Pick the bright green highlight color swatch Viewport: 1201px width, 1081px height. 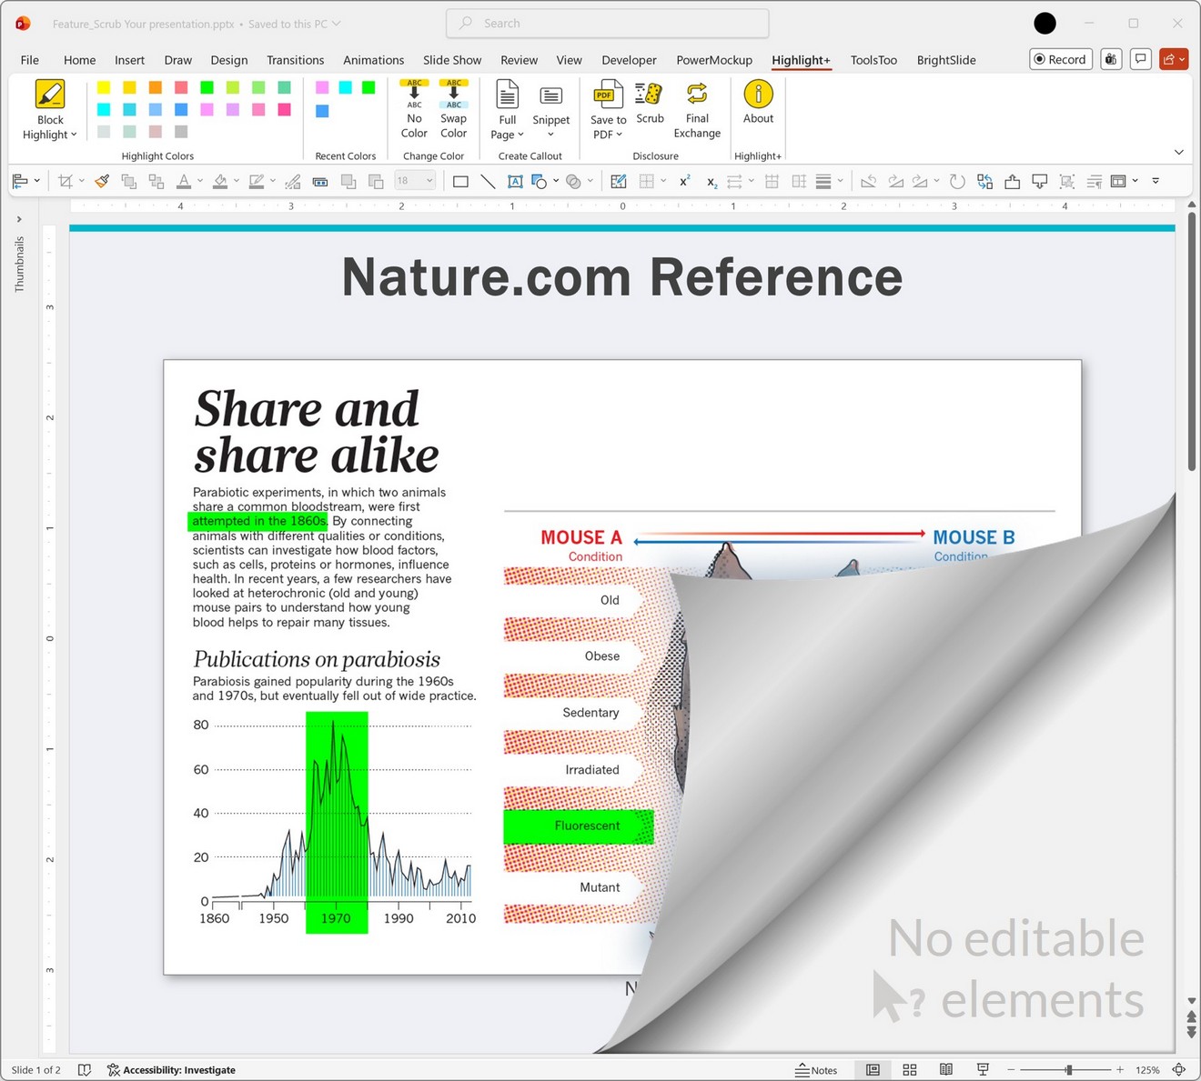point(207,87)
